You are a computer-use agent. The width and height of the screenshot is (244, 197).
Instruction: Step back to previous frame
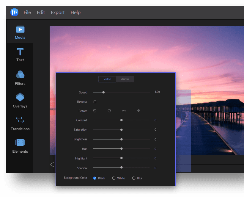pyautogui.click(x=52, y=165)
